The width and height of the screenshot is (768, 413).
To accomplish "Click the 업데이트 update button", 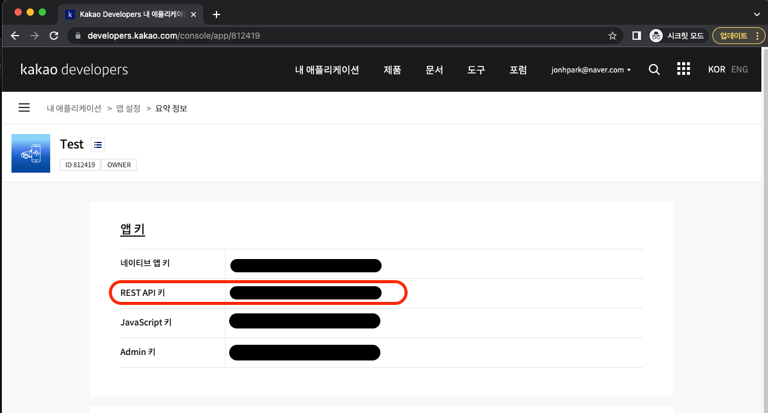I will point(739,36).
